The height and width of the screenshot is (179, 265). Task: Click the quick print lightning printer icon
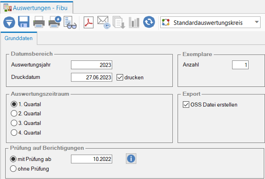point(55,22)
